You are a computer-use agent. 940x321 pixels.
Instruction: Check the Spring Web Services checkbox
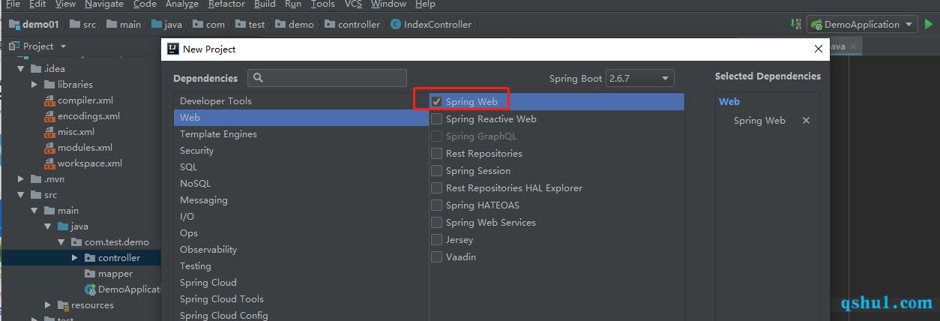436,223
